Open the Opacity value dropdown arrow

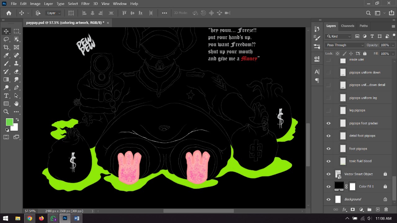coord(393,45)
